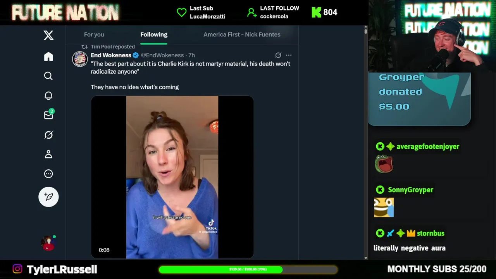The height and width of the screenshot is (279, 496).
Task: Switch to the For you tab
Action: 94,34
